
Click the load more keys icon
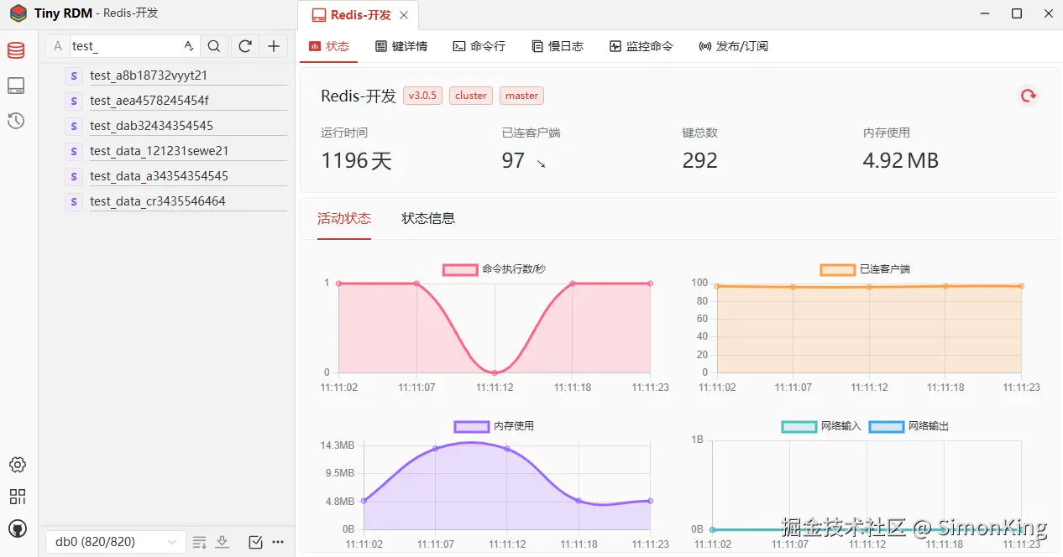199,542
